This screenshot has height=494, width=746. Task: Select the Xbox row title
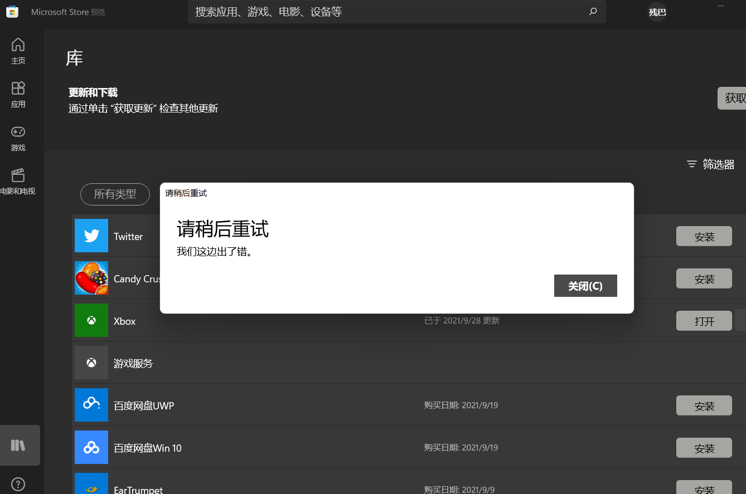(x=125, y=321)
